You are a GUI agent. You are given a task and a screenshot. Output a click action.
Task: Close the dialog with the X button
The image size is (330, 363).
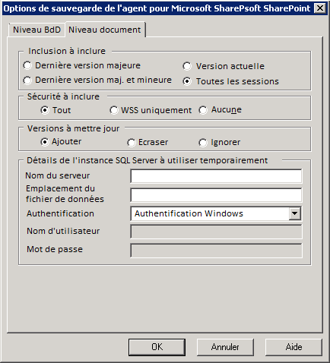point(320,8)
